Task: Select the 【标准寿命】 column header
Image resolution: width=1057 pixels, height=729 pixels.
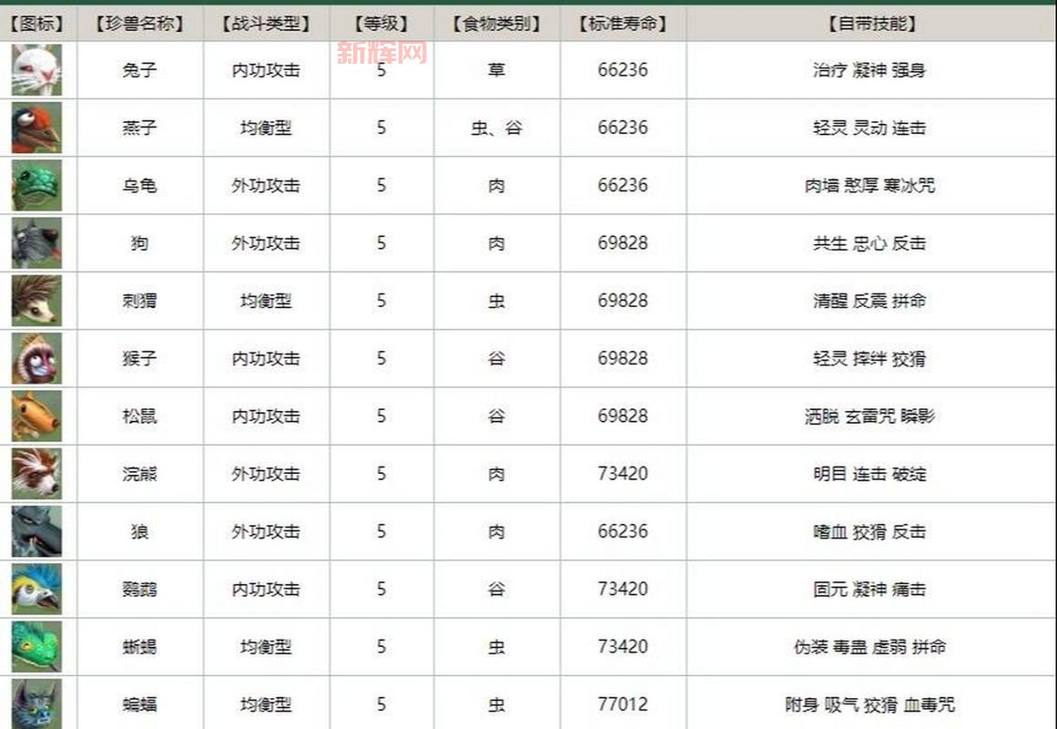Action: coord(623,25)
